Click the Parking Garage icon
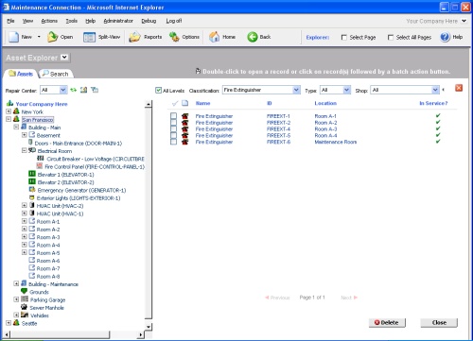This screenshot has height=341, width=473. point(25,299)
